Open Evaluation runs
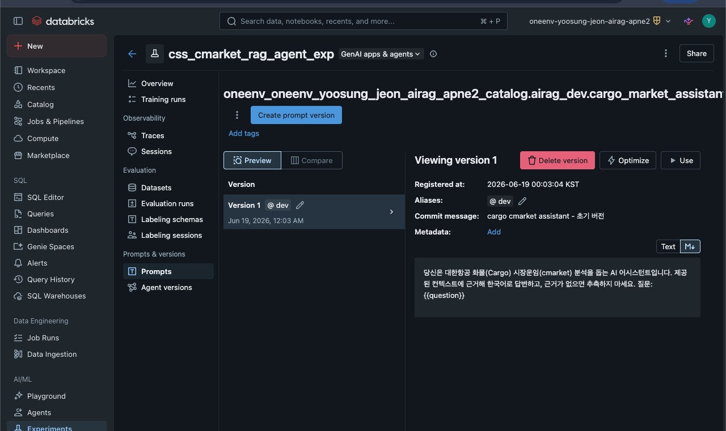 click(x=168, y=203)
